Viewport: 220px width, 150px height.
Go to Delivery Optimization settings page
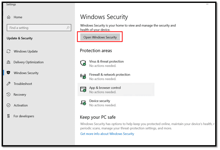coord(29,62)
